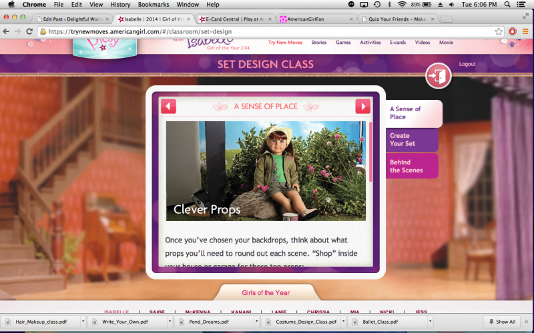
Task: Click the eject icon in menu bar
Action: click(x=440, y=5)
